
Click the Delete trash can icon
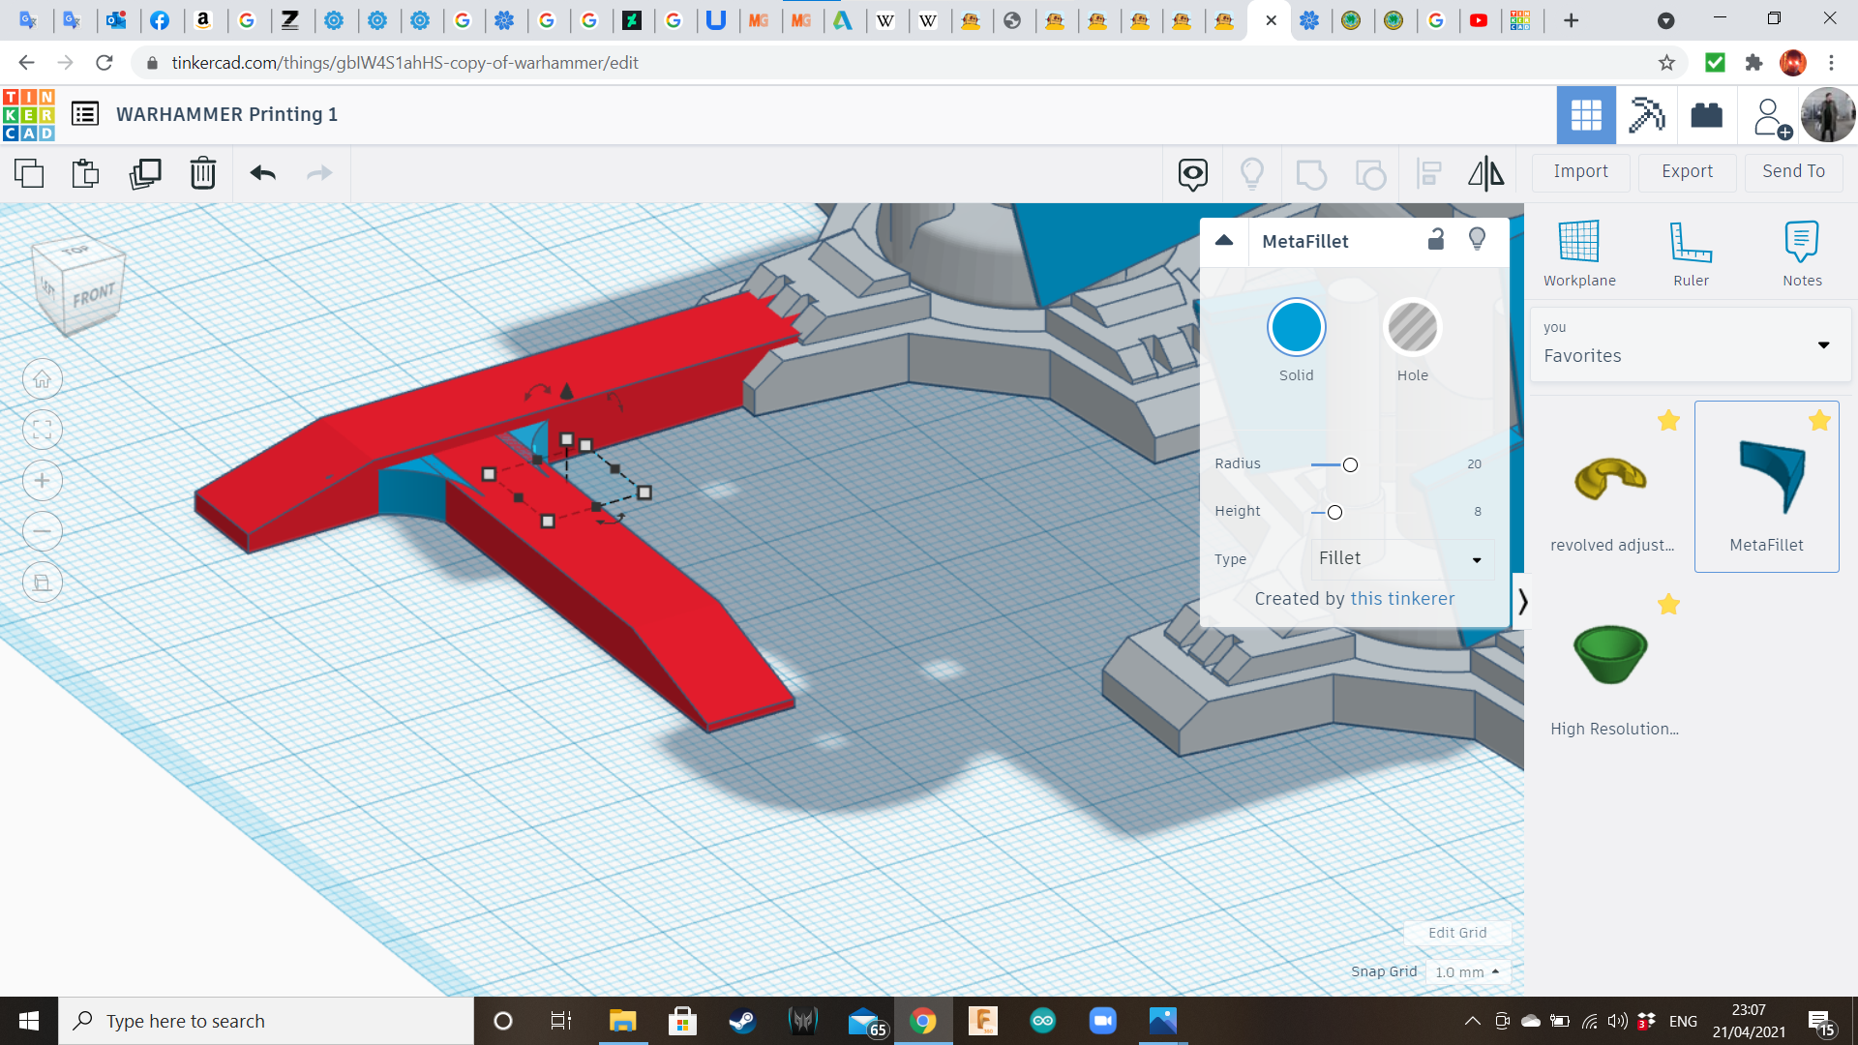202,173
